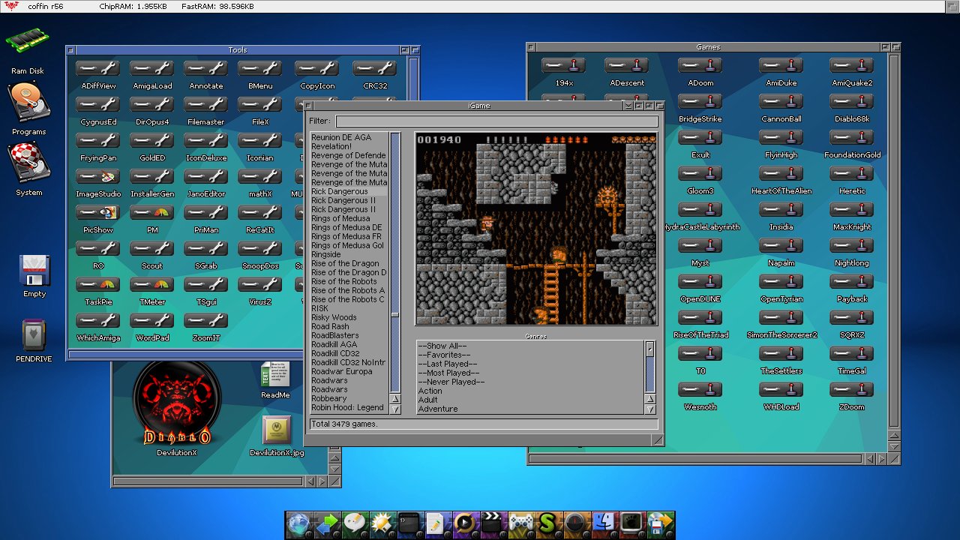960x540 pixels.
Task: Launch VirusZ in the Tools window
Action: [x=260, y=285]
